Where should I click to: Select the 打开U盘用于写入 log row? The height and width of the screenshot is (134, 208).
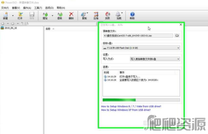[122, 77]
